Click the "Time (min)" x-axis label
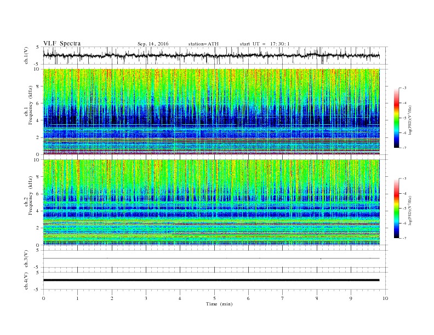Screen dimensions: 434x335 click(219, 304)
